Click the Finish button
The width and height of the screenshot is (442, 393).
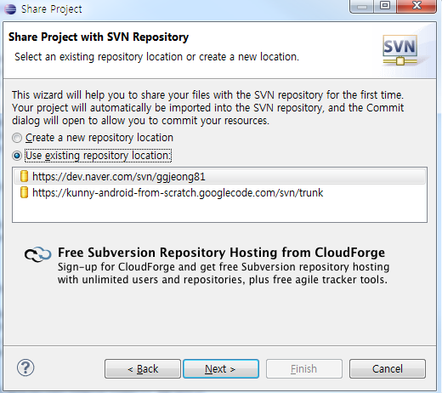(304, 369)
